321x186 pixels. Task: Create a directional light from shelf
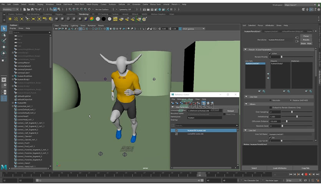(16, 19)
